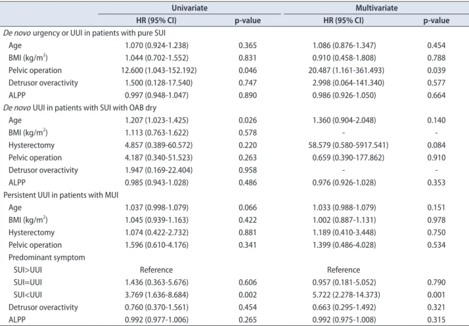This screenshot has width=469, height=326.
Task: Click the p-value "0.084"
Action: (436, 145)
